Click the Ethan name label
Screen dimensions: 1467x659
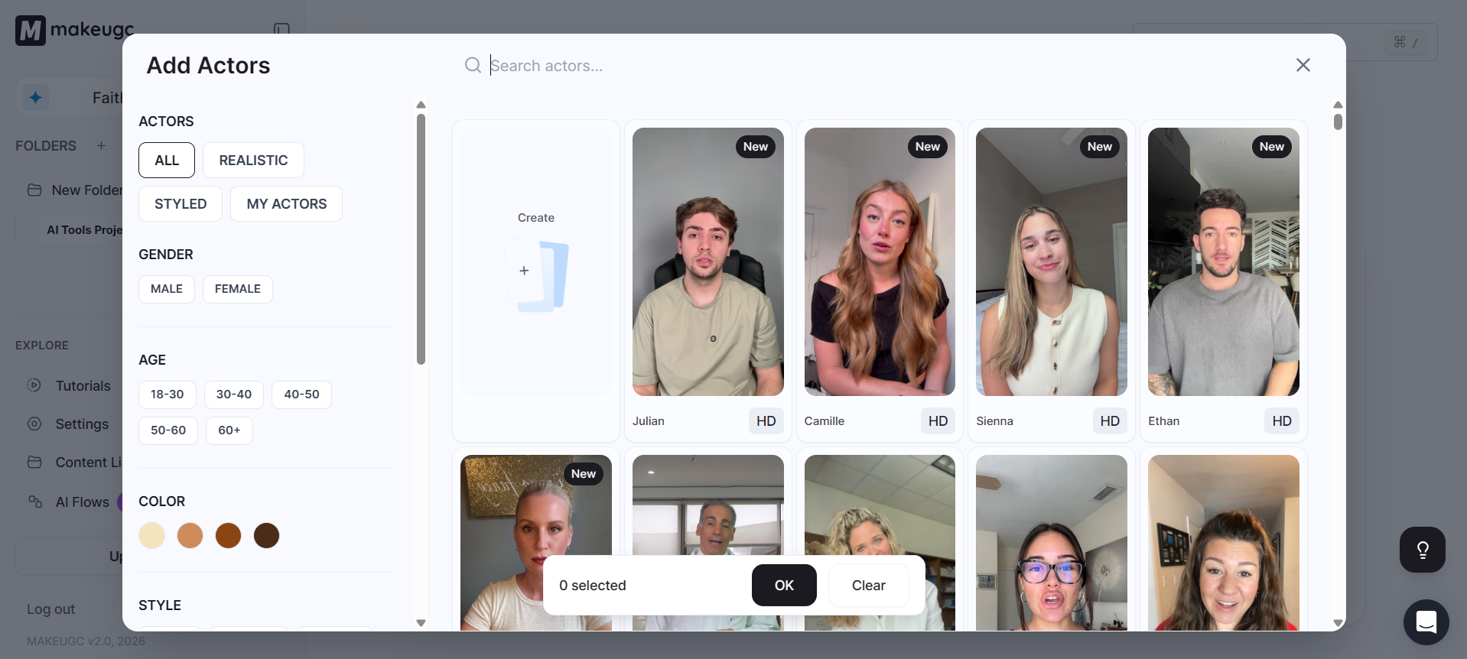(x=1163, y=420)
